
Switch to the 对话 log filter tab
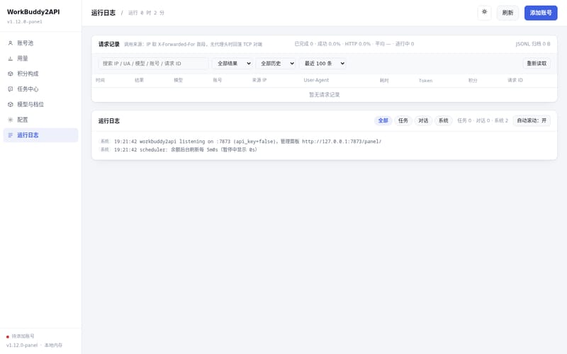point(423,120)
